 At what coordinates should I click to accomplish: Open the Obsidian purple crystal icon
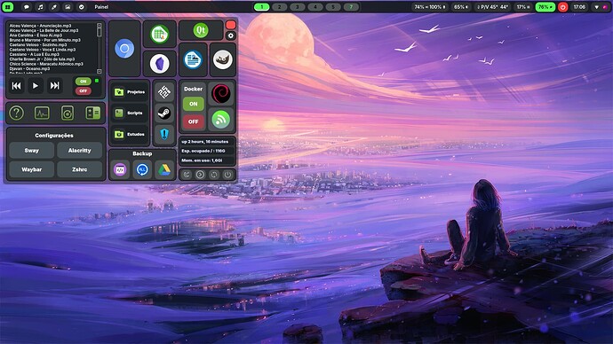pyautogui.click(x=160, y=63)
